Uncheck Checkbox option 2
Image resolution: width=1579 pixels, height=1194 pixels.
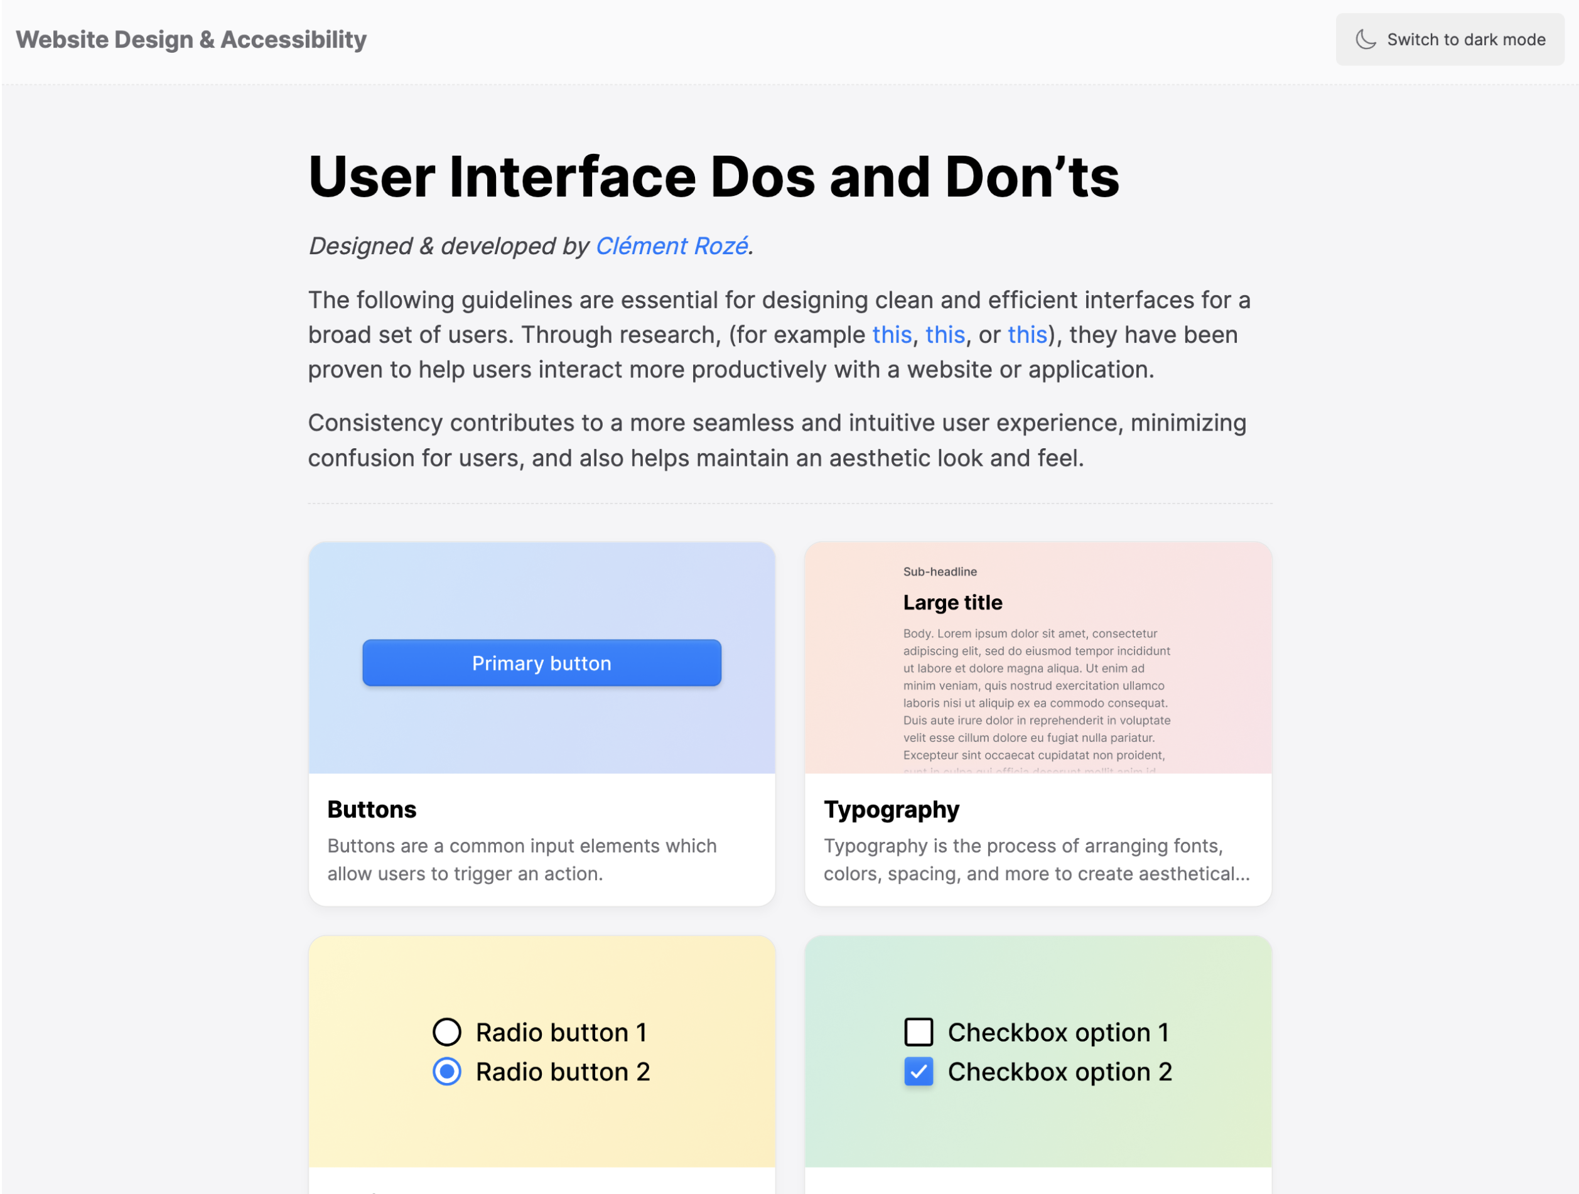919,1071
